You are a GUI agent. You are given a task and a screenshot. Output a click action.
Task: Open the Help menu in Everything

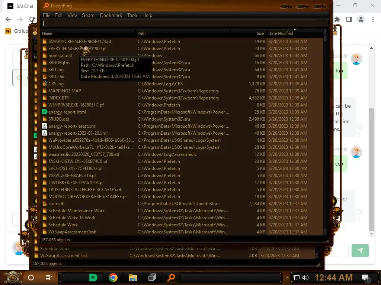[x=147, y=15]
